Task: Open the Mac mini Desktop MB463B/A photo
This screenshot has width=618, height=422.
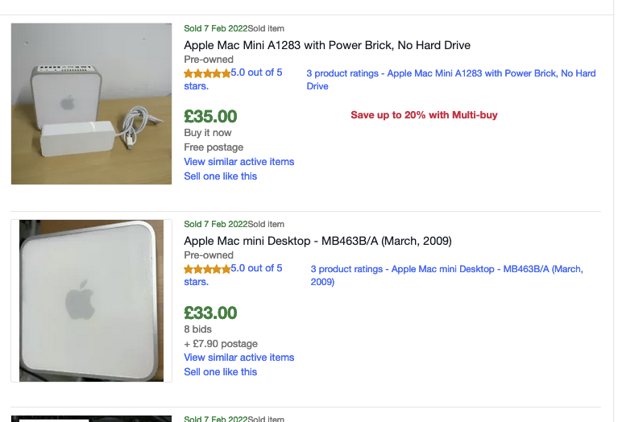Action: 91,300
